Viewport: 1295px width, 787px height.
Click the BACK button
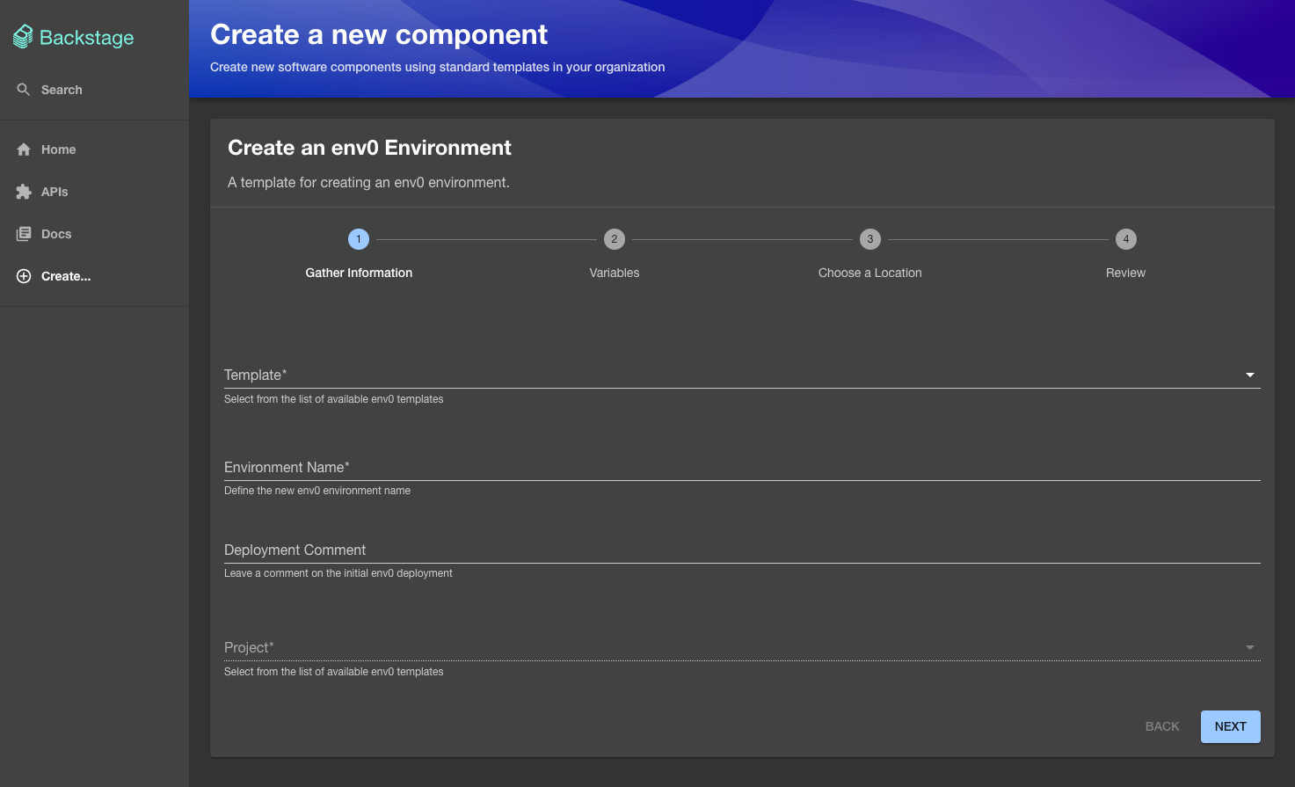[x=1162, y=726]
